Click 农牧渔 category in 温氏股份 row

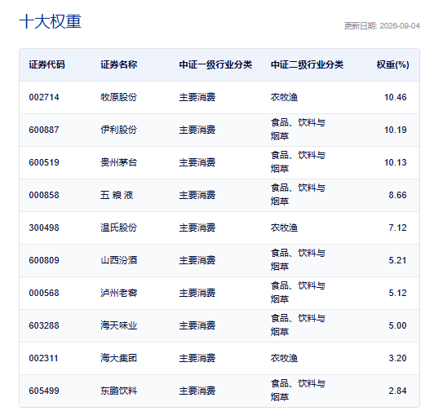(x=284, y=228)
